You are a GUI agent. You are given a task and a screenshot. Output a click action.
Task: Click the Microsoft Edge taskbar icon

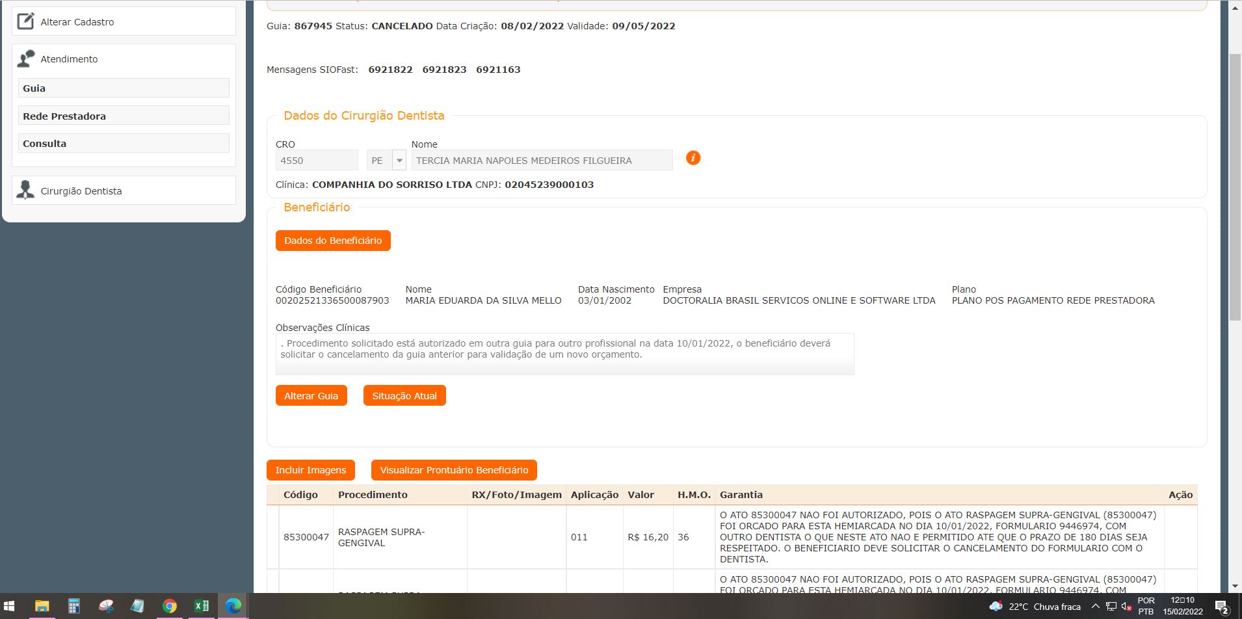233,606
